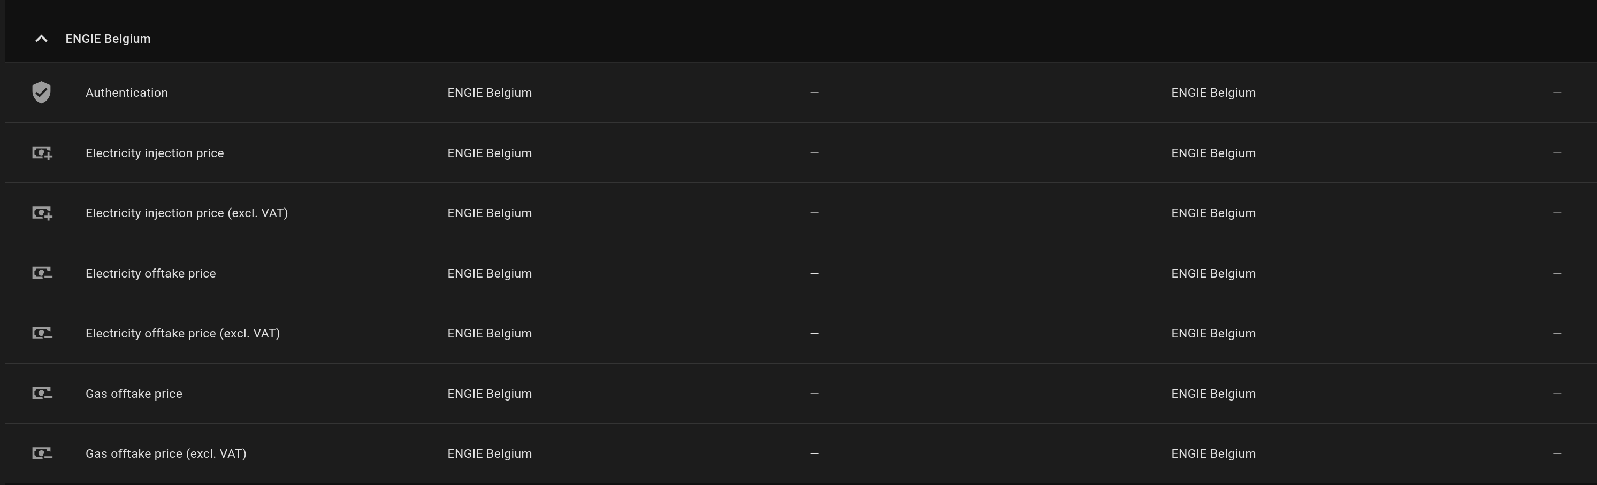The width and height of the screenshot is (1597, 485).
Task: Select Electricity injection price (excl. VAT) name
Action: (187, 213)
